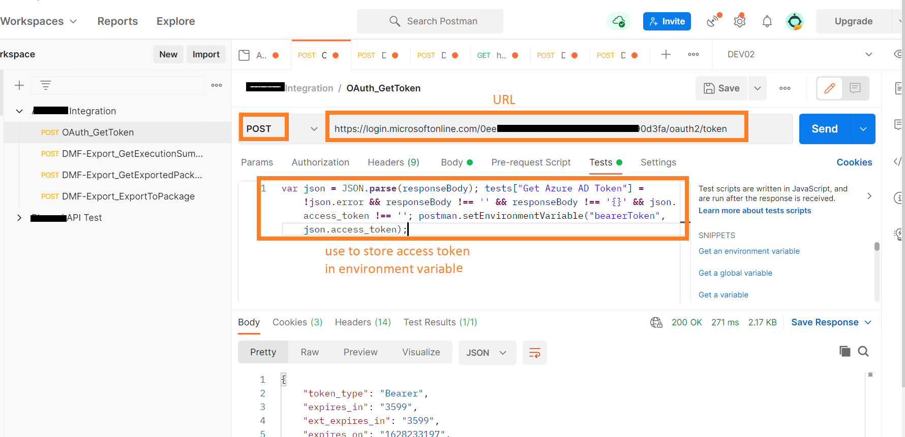Switch to the Params tab
905x437 pixels.
(x=257, y=162)
